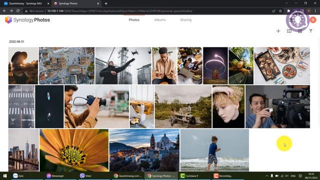Reload the page with the refresh icon
Viewport: 320px width, 180px height.
point(18,11)
